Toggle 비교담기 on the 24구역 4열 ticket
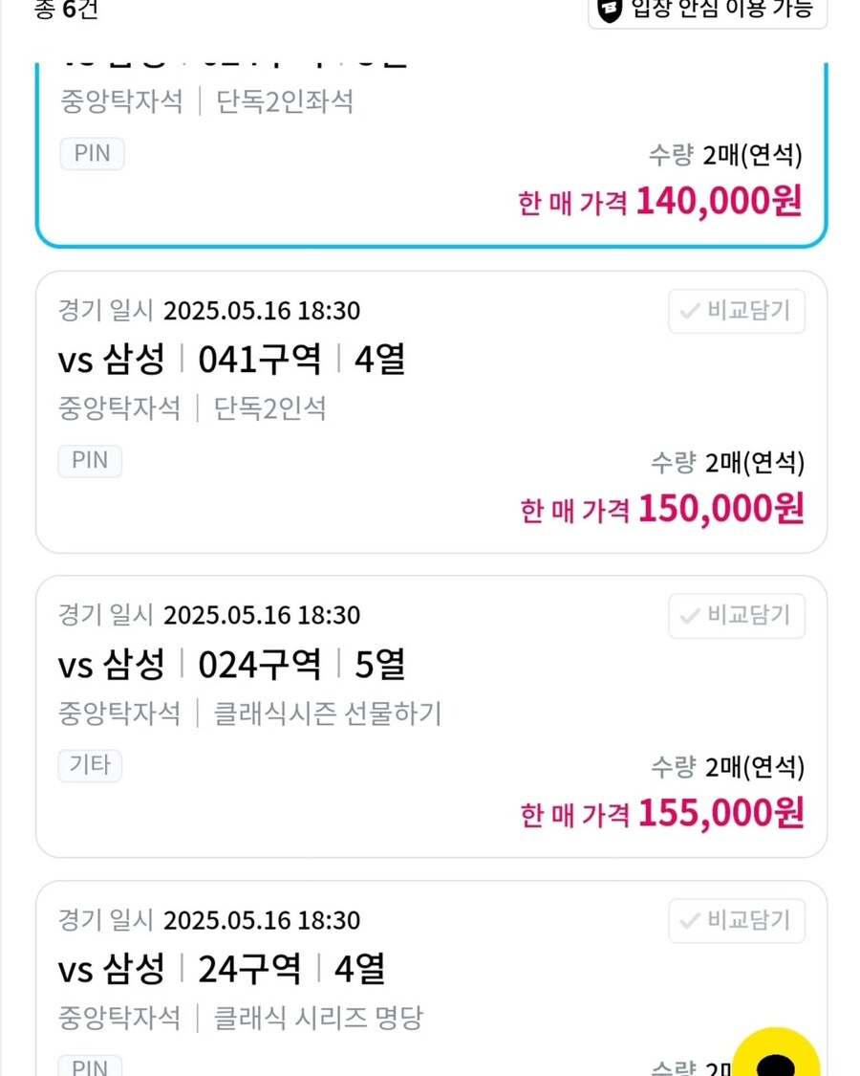 pyautogui.click(x=737, y=920)
